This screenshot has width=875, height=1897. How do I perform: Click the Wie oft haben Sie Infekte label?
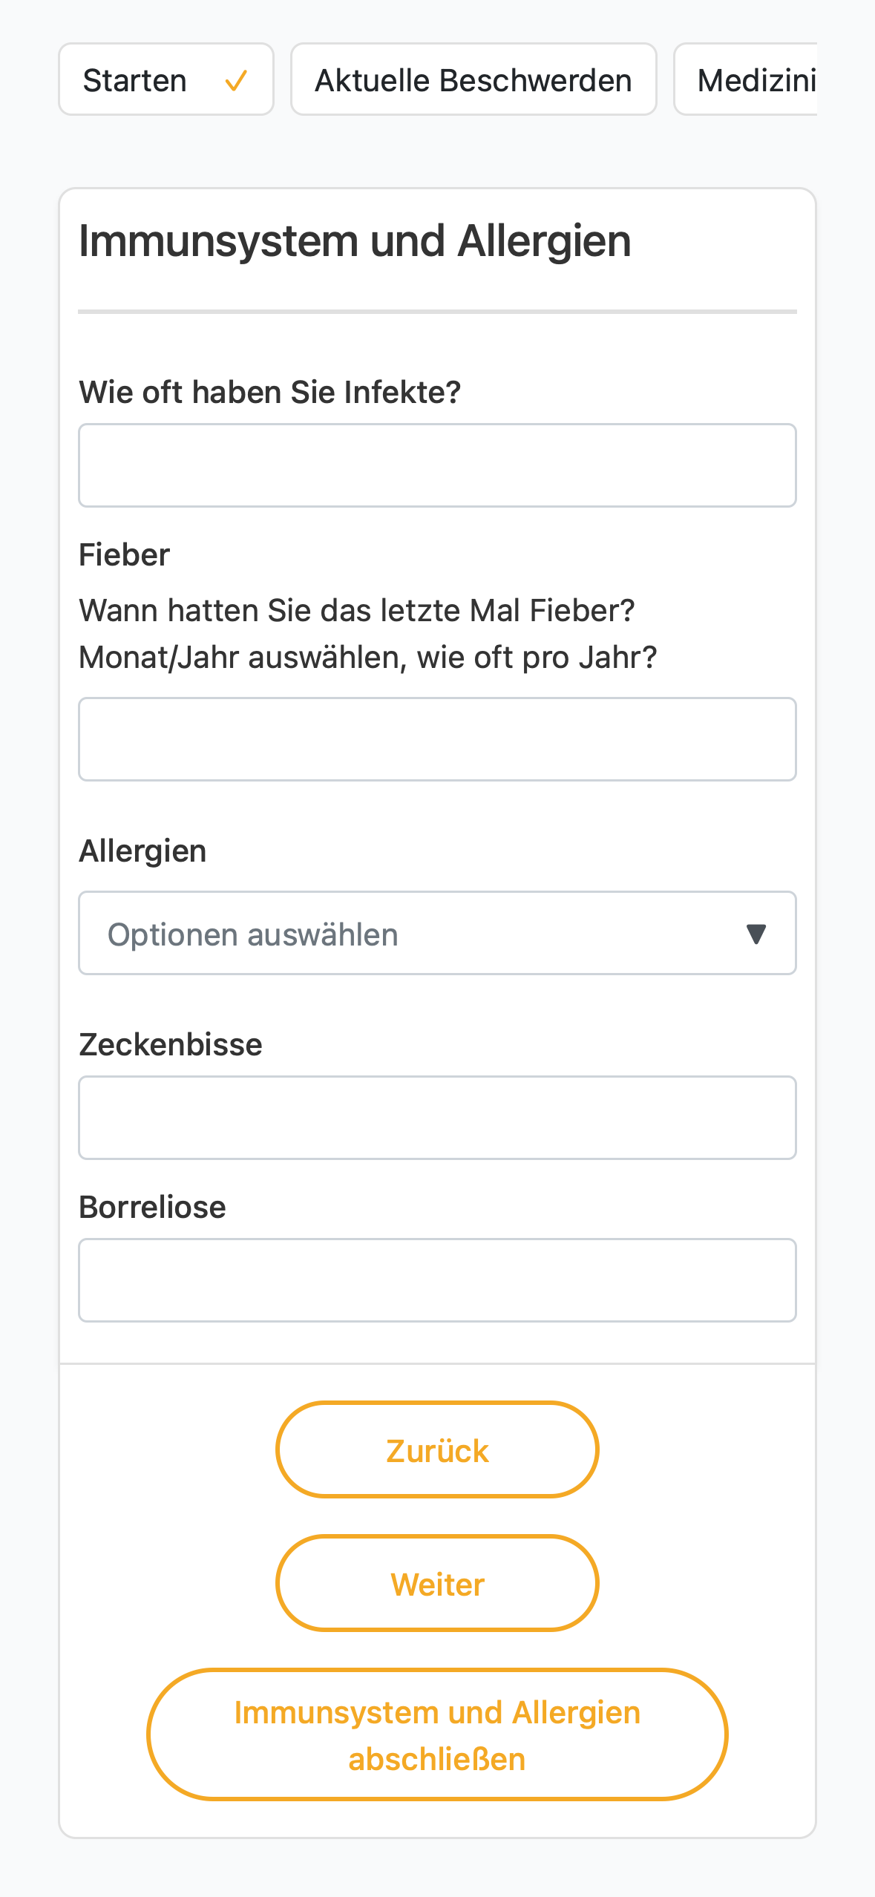tap(270, 392)
